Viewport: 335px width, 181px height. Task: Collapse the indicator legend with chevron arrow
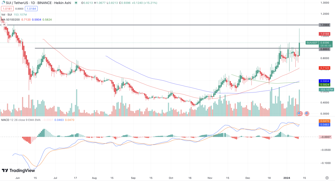[x=4, y=24]
